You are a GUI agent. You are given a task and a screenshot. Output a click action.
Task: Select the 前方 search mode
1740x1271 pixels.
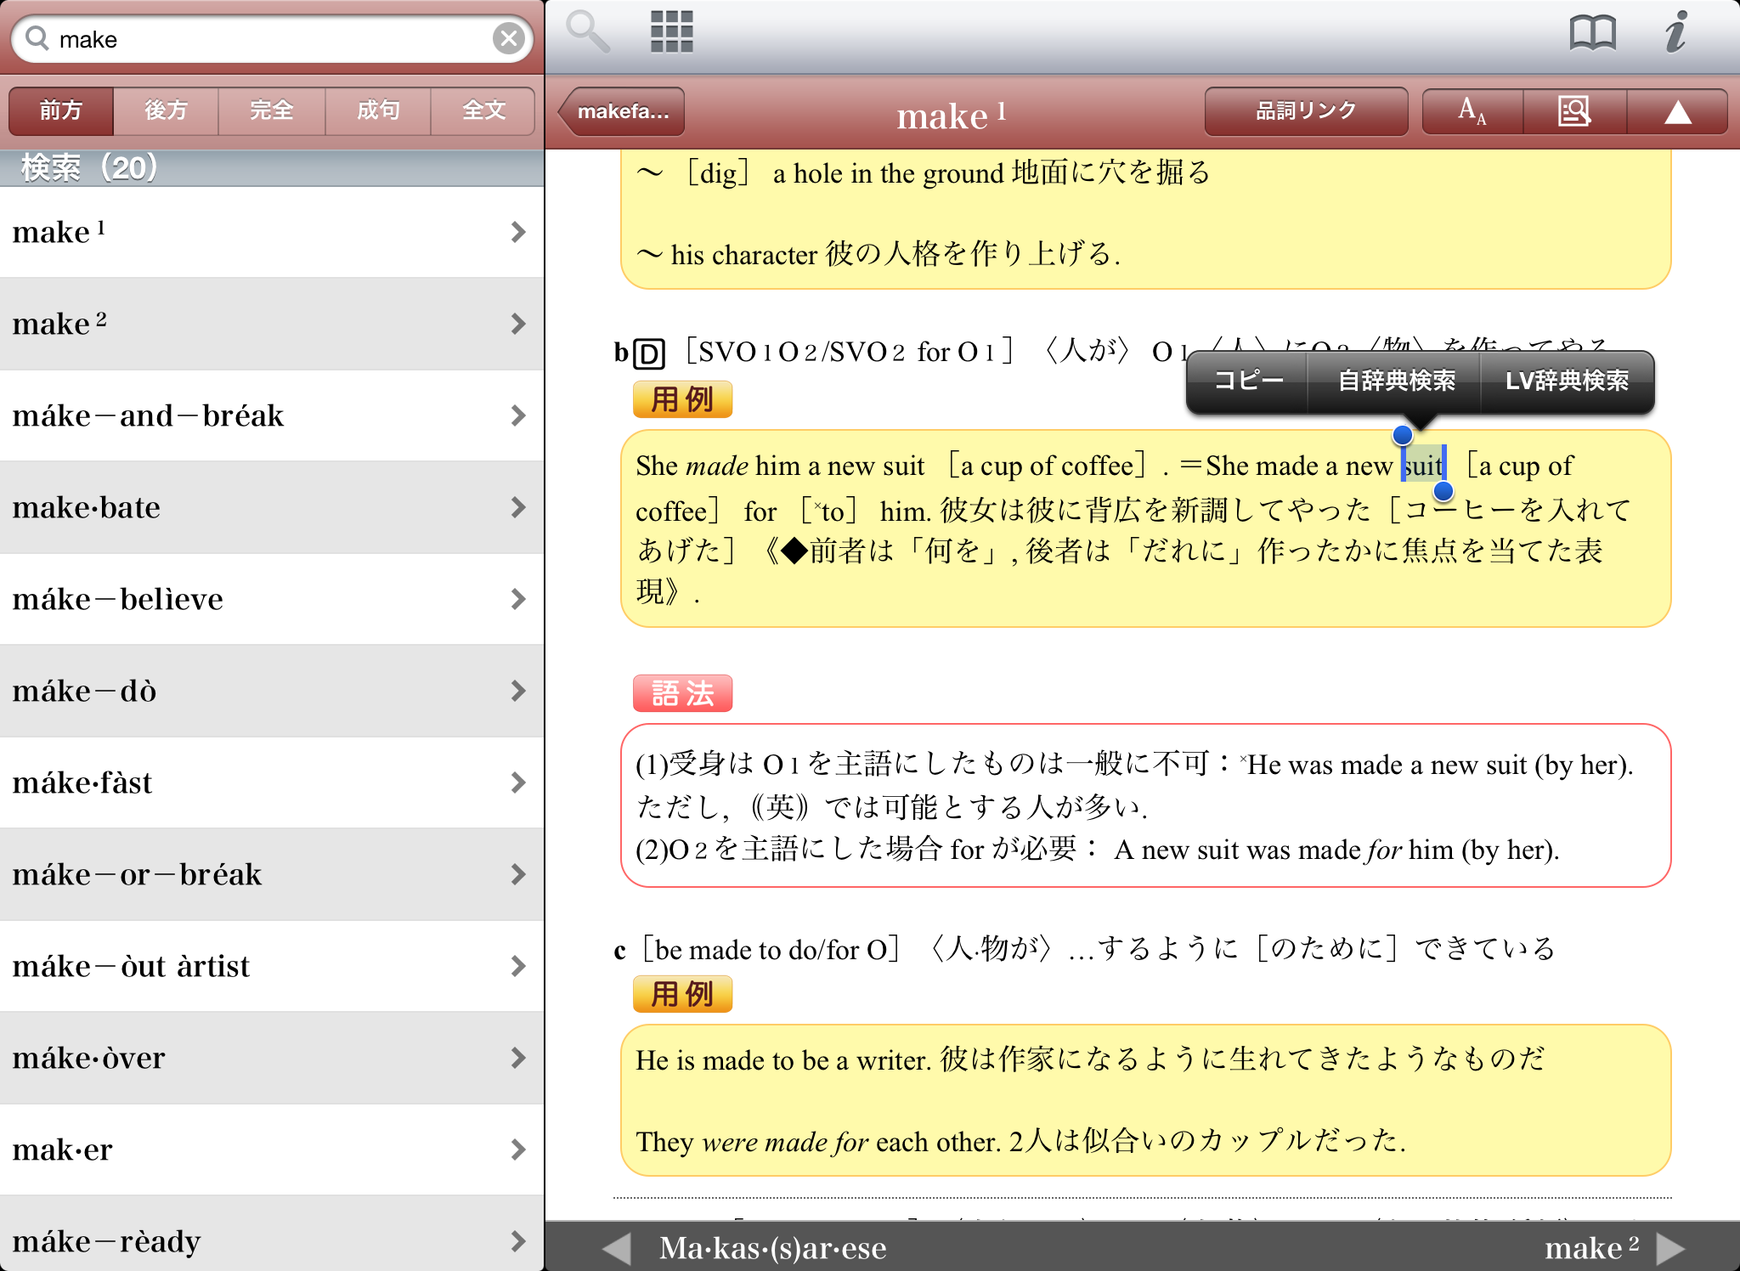tap(61, 110)
